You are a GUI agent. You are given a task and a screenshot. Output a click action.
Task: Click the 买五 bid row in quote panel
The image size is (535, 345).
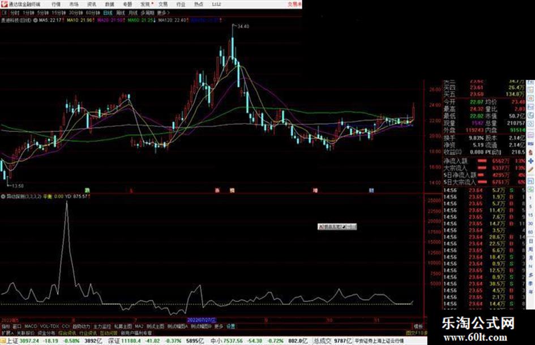click(485, 94)
